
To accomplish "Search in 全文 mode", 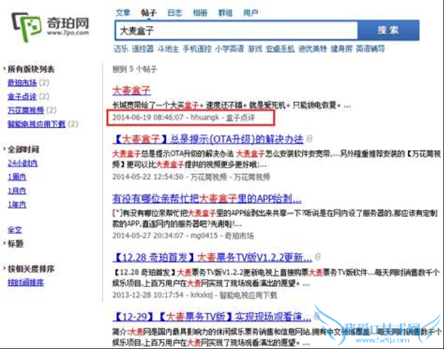I will [x=15, y=230].
